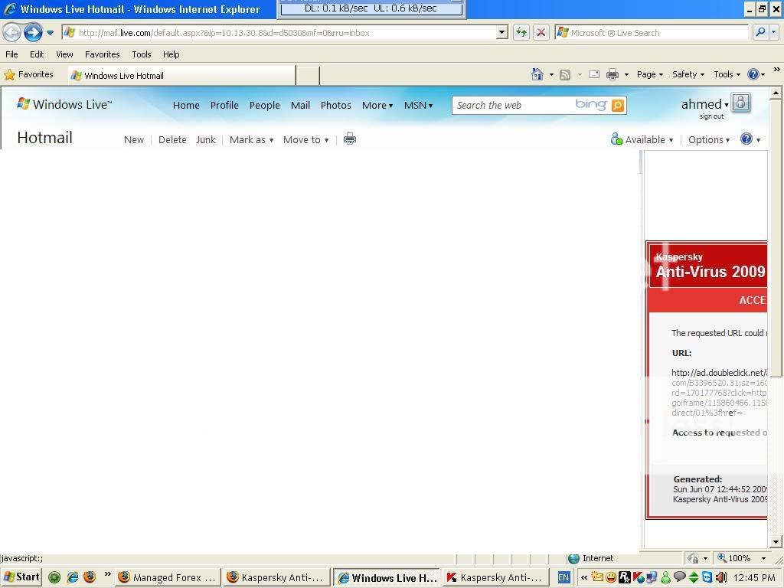This screenshot has height=588, width=784.
Task: Open the Mail link
Action: [x=300, y=105]
